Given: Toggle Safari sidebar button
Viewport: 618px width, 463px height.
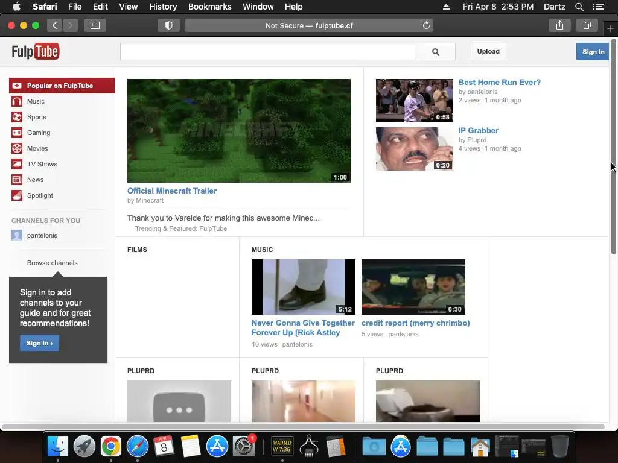Looking at the screenshot, I should (95, 25).
